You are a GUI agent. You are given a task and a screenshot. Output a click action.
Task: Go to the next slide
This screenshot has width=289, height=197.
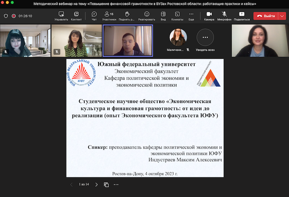click(x=96, y=184)
